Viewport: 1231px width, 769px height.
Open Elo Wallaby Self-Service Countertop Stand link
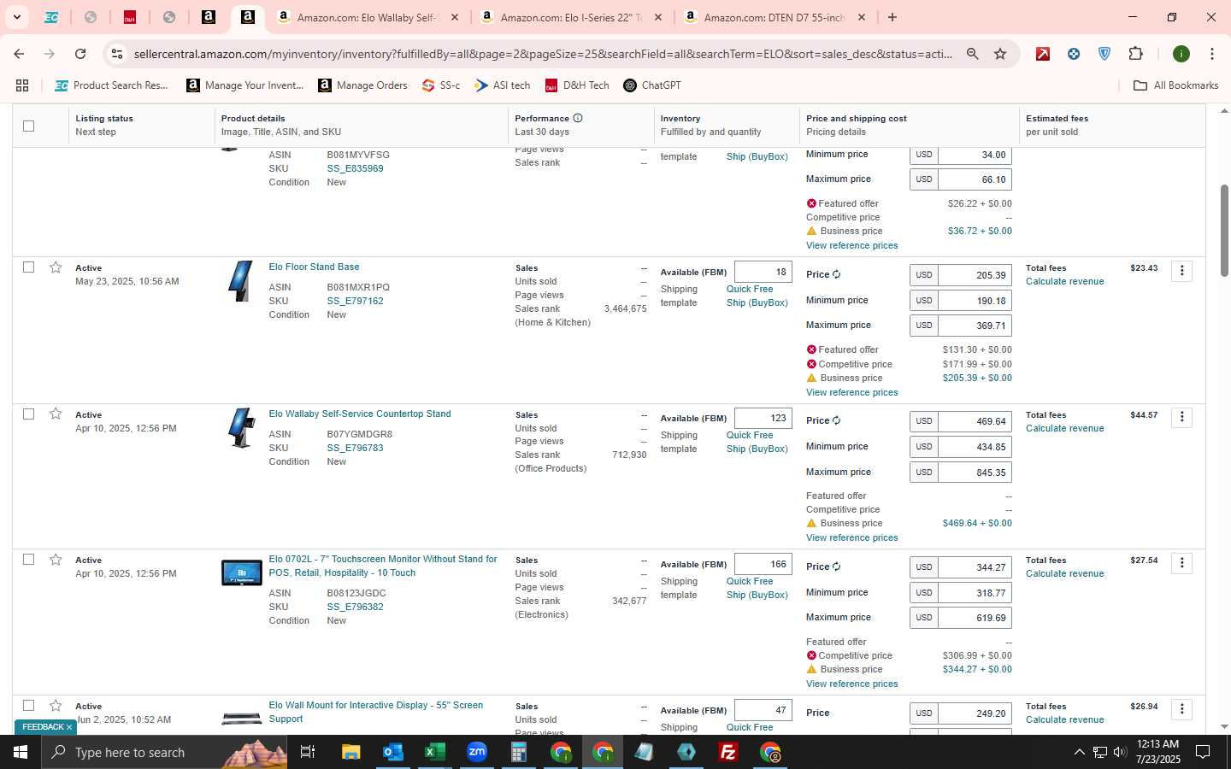[360, 414]
